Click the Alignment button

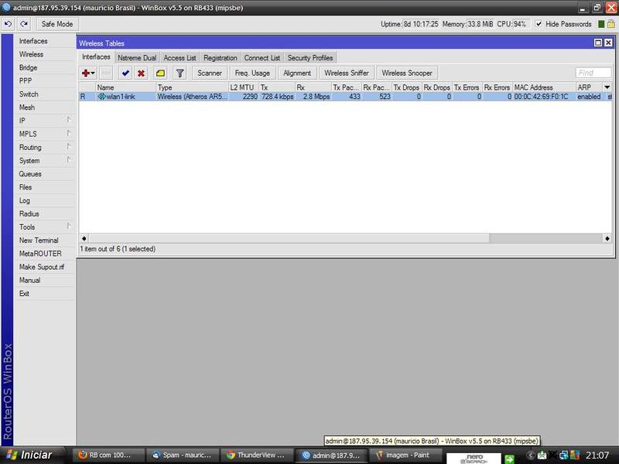pyautogui.click(x=297, y=73)
